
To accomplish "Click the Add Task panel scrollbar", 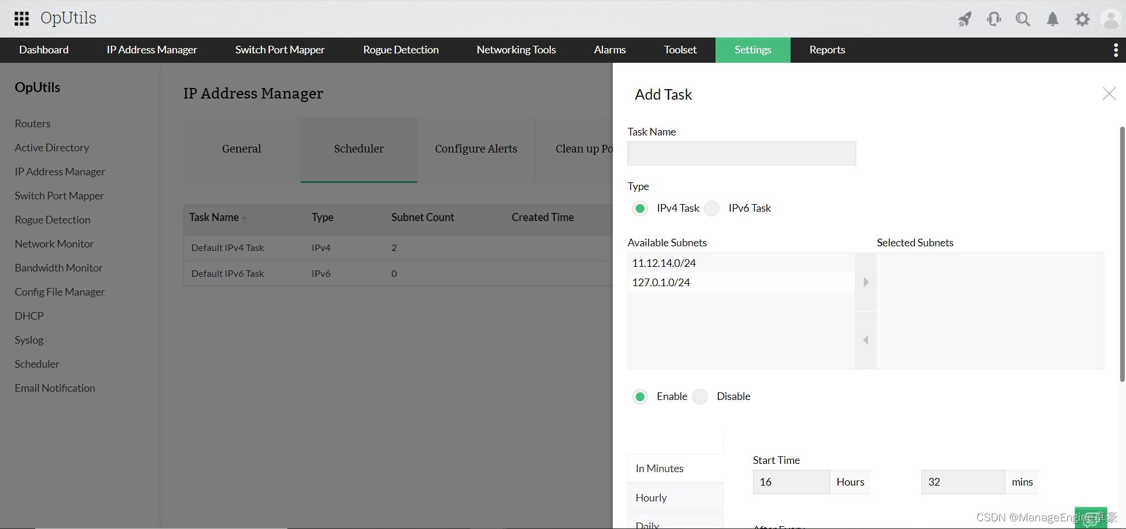I will [1122, 254].
